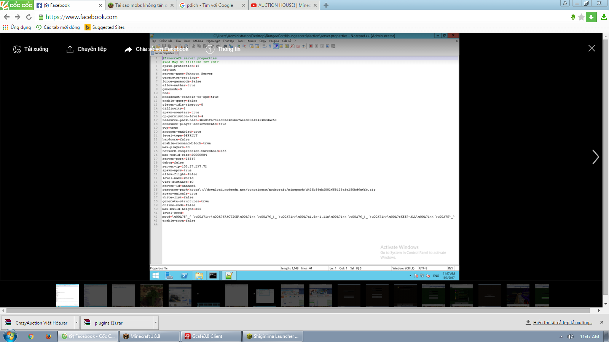
Task: Close the downloads bar
Action: [x=602, y=322]
